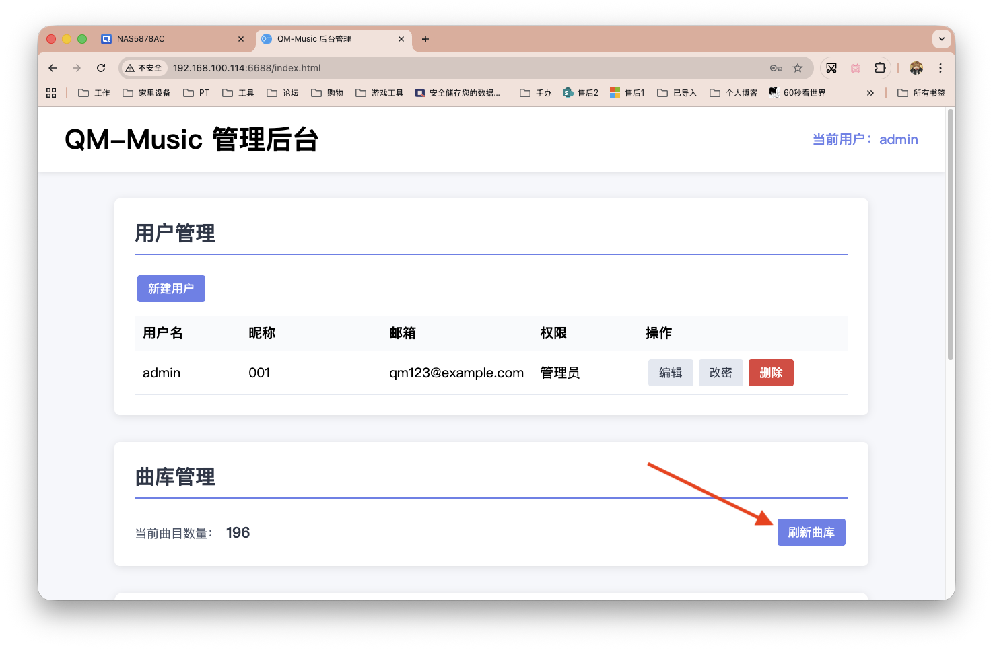Image resolution: width=993 pixels, height=650 pixels.
Task: Open the admin user link
Action: coord(899,139)
